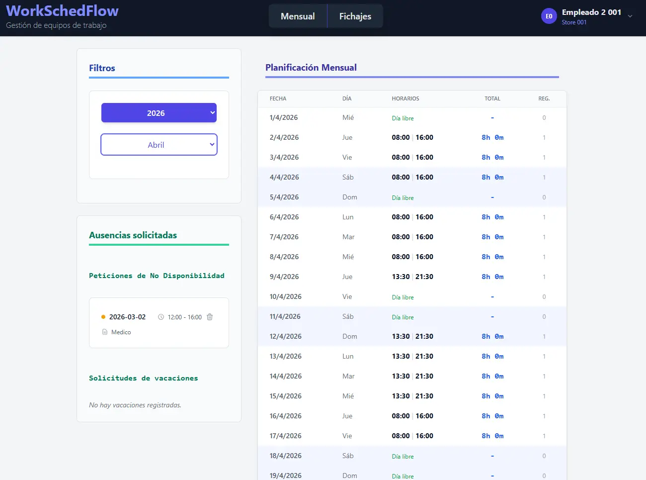Open the Abril month dropdown
The width and height of the screenshot is (646, 480).
(159, 144)
